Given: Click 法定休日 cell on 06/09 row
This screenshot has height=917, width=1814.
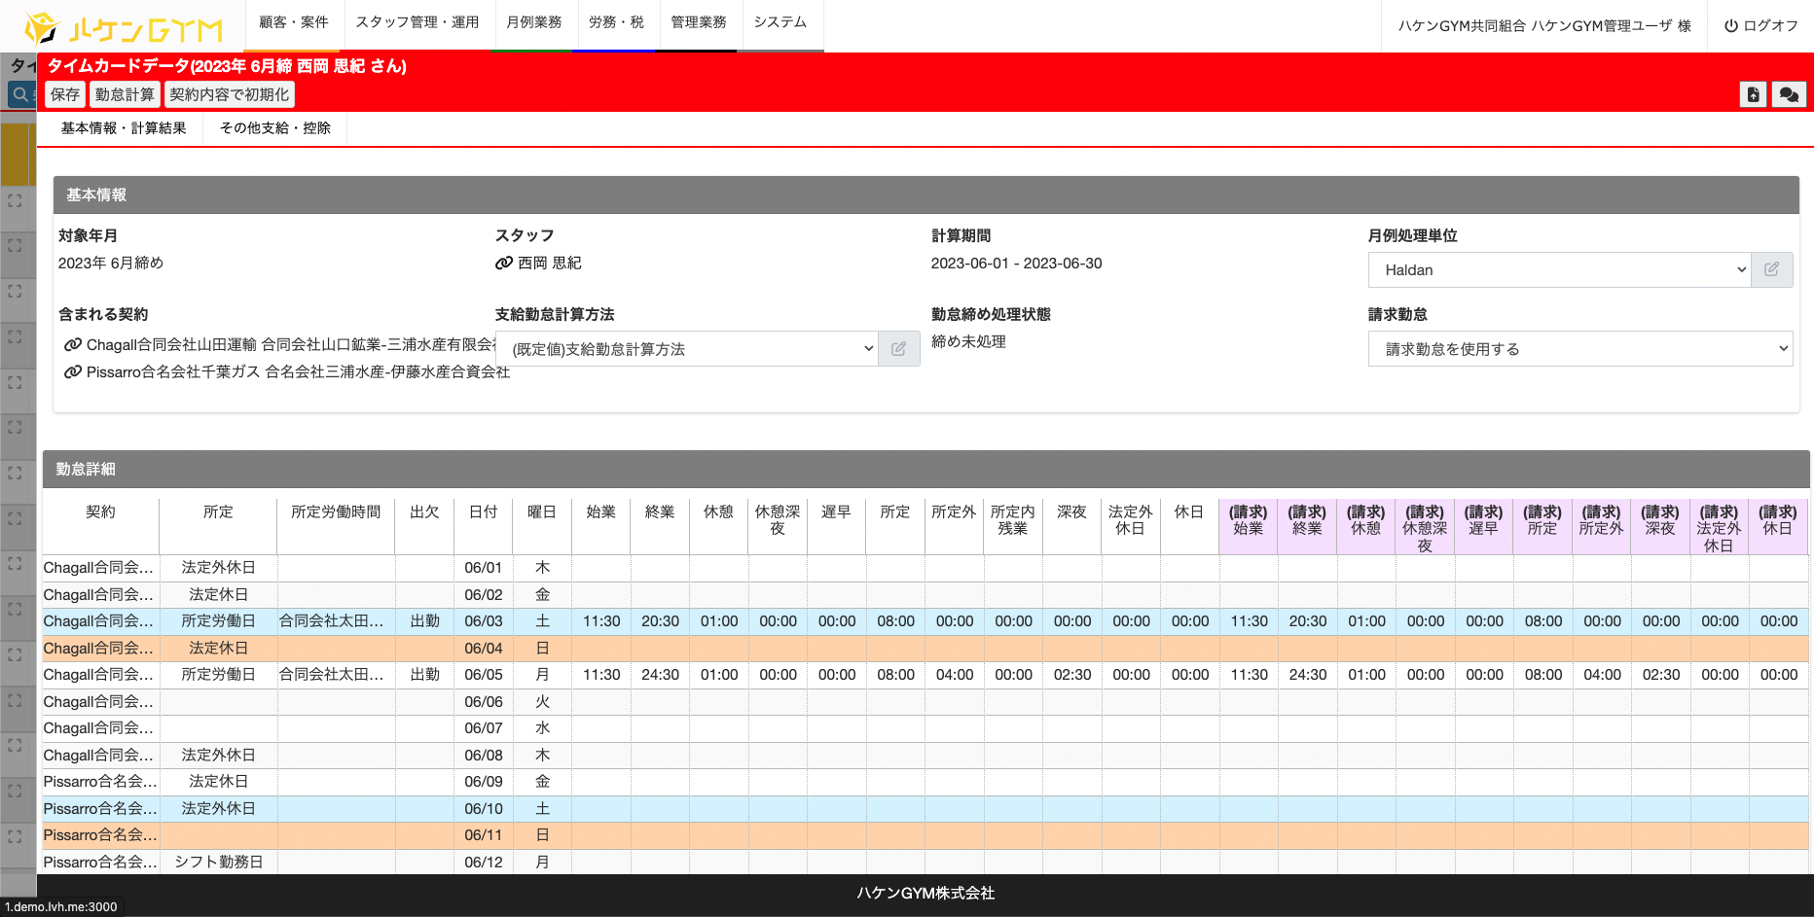Looking at the screenshot, I should pyautogui.click(x=218, y=782).
